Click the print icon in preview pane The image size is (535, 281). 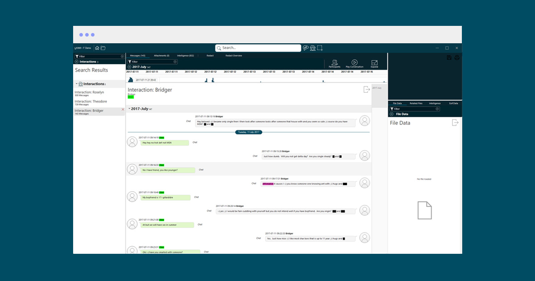[457, 58]
